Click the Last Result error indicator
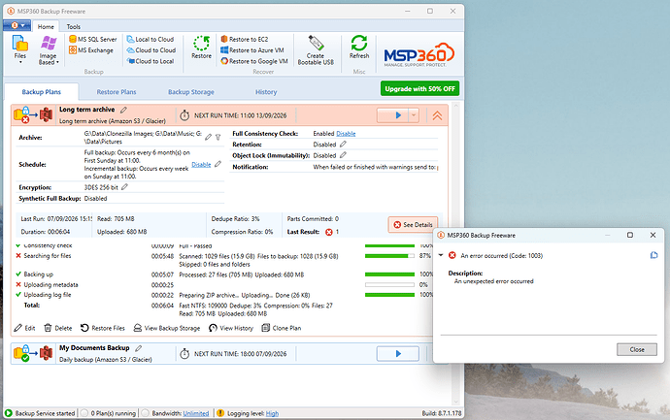The width and height of the screenshot is (670, 420). click(328, 232)
